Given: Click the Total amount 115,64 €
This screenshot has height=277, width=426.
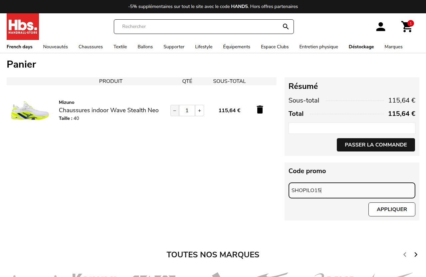Looking at the screenshot, I should [401, 114].
